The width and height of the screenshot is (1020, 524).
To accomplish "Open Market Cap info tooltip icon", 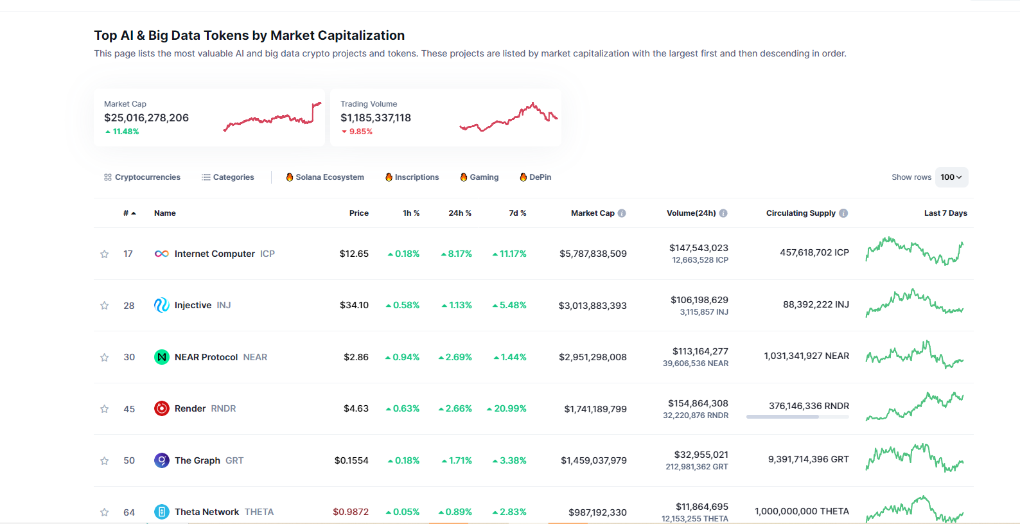I will 622,213.
